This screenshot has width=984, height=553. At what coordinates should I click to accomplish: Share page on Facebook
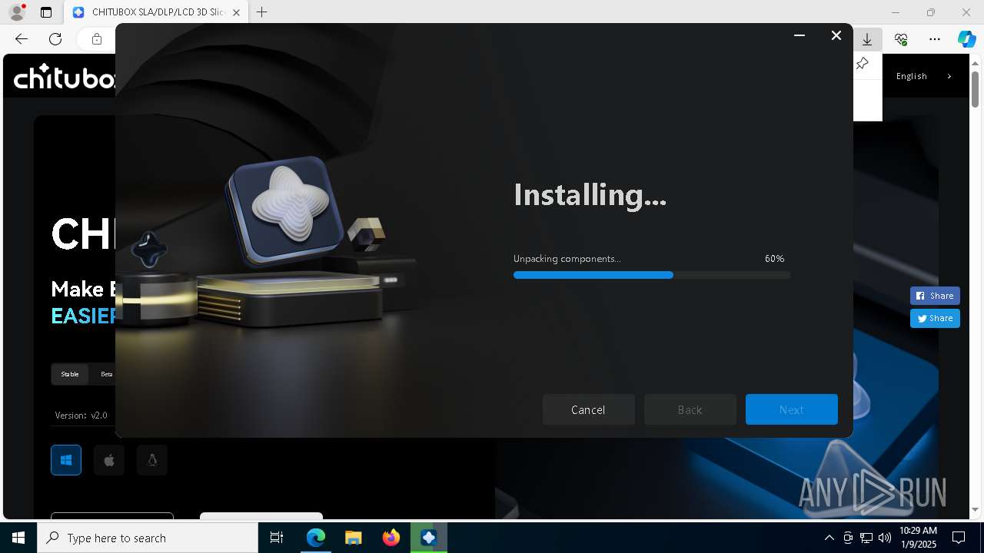pos(935,296)
